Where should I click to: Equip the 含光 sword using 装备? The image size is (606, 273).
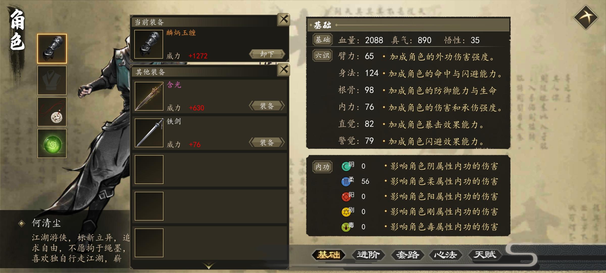click(267, 106)
